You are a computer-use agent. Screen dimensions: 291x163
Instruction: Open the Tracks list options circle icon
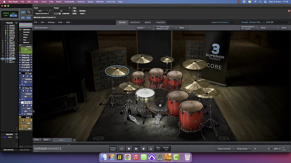[16, 23]
